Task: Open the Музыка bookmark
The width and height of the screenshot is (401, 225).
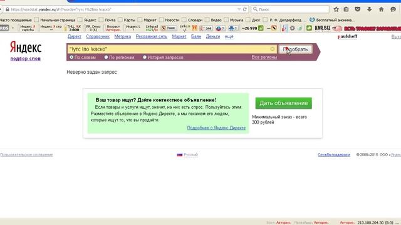Action: (234, 20)
